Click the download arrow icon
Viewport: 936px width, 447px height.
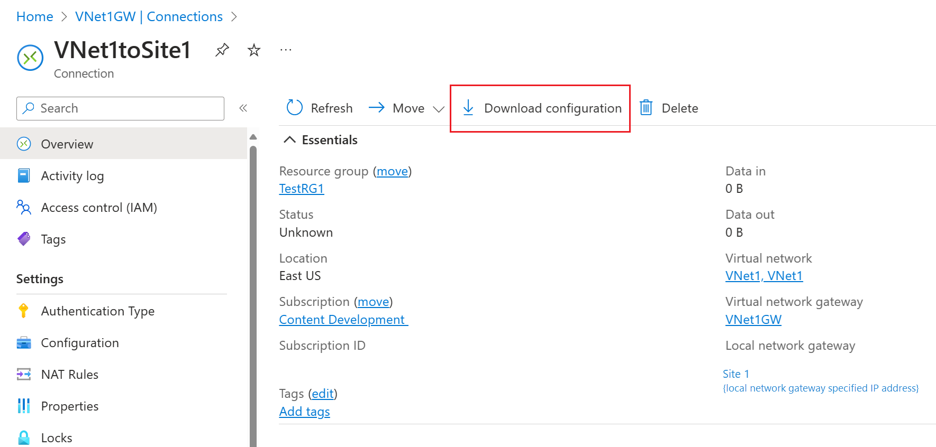tap(468, 108)
